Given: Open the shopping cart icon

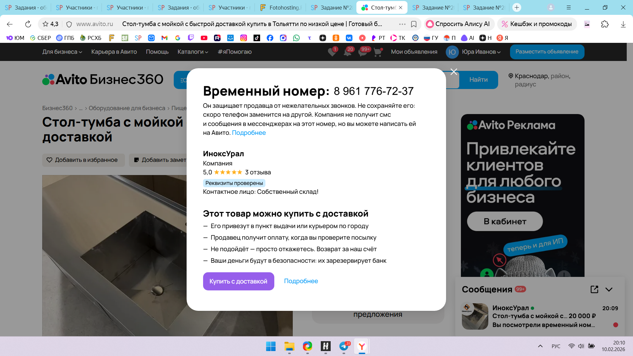Looking at the screenshot, I should [x=378, y=52].
